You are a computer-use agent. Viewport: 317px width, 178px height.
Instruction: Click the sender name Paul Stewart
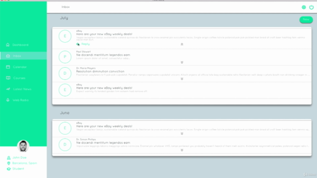point(83,51)
